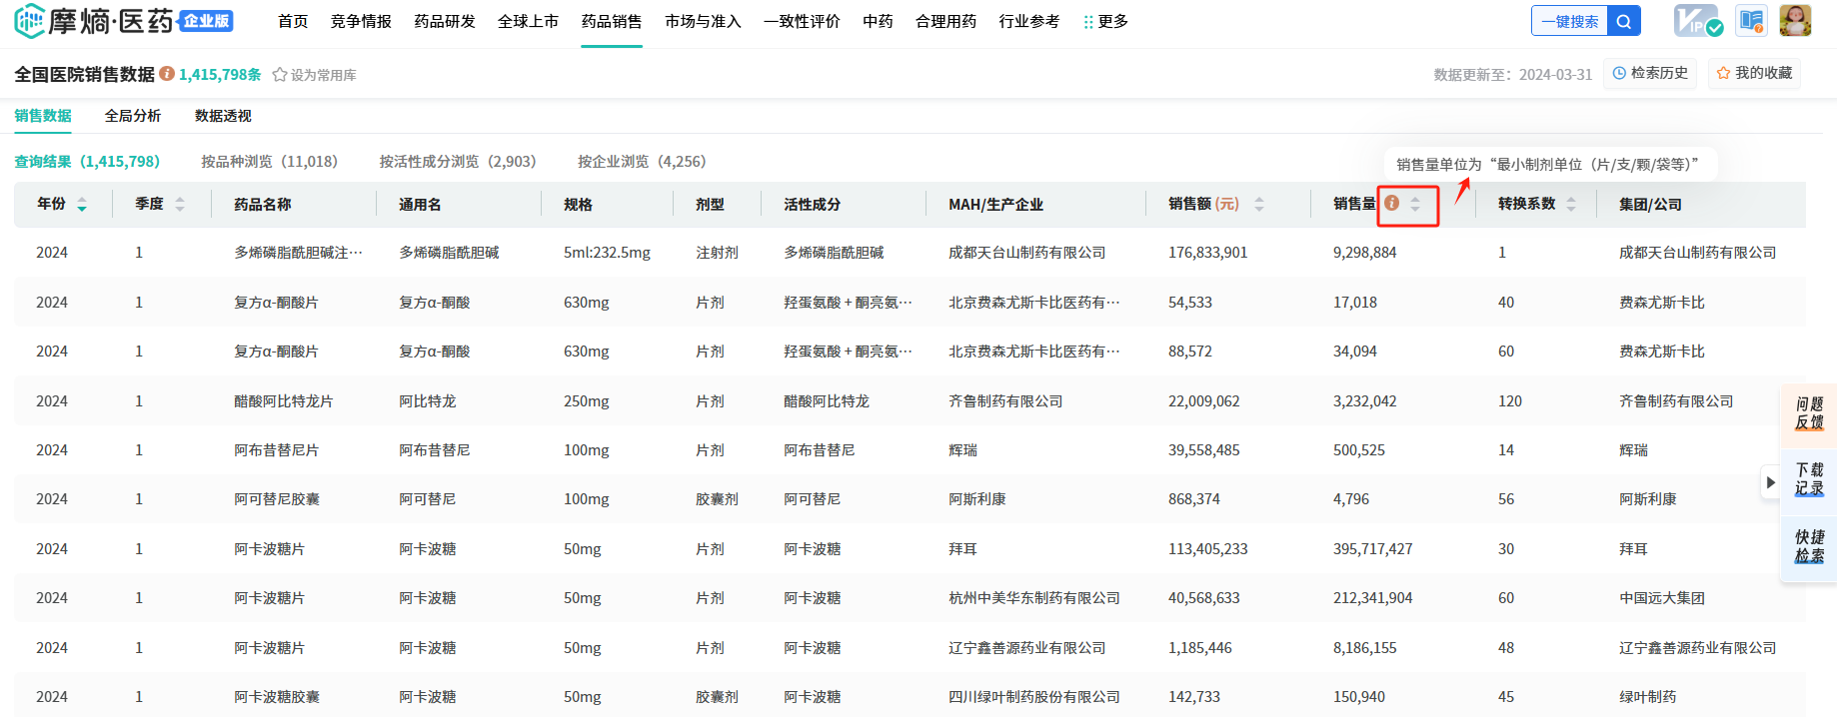Open 市场与准入 menu
The image size is (1837, 717).
(x=703, y=22)
